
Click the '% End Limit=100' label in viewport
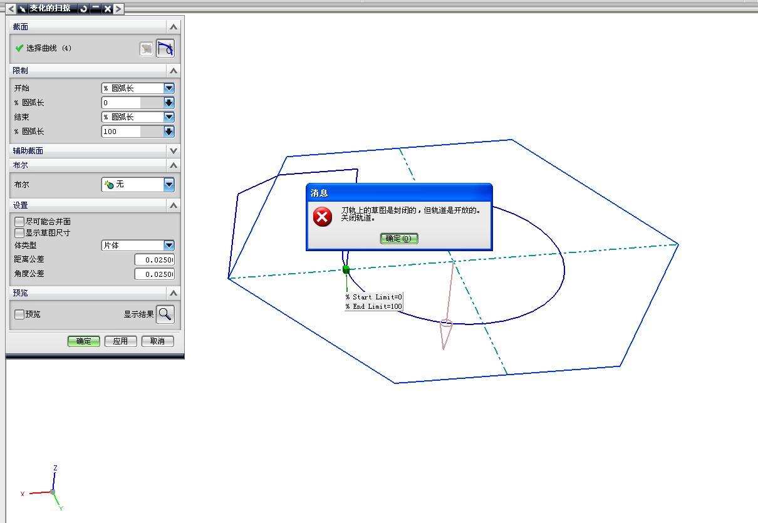pos(373,306)
